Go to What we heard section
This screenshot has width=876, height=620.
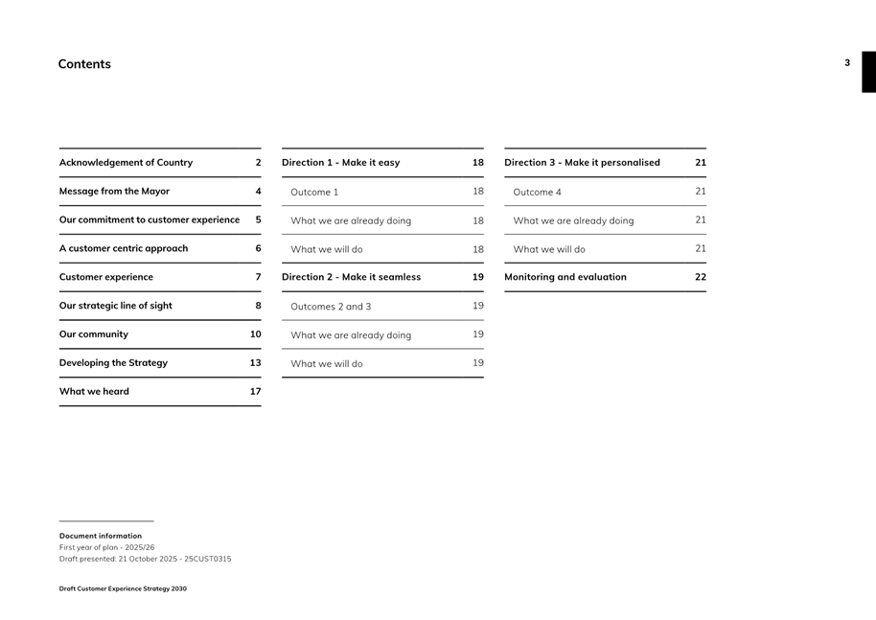(x=94, y=392)
